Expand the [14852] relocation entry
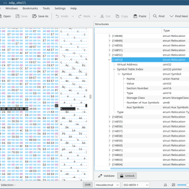This screenshot has height=189, width=189. tap(110, 55)
